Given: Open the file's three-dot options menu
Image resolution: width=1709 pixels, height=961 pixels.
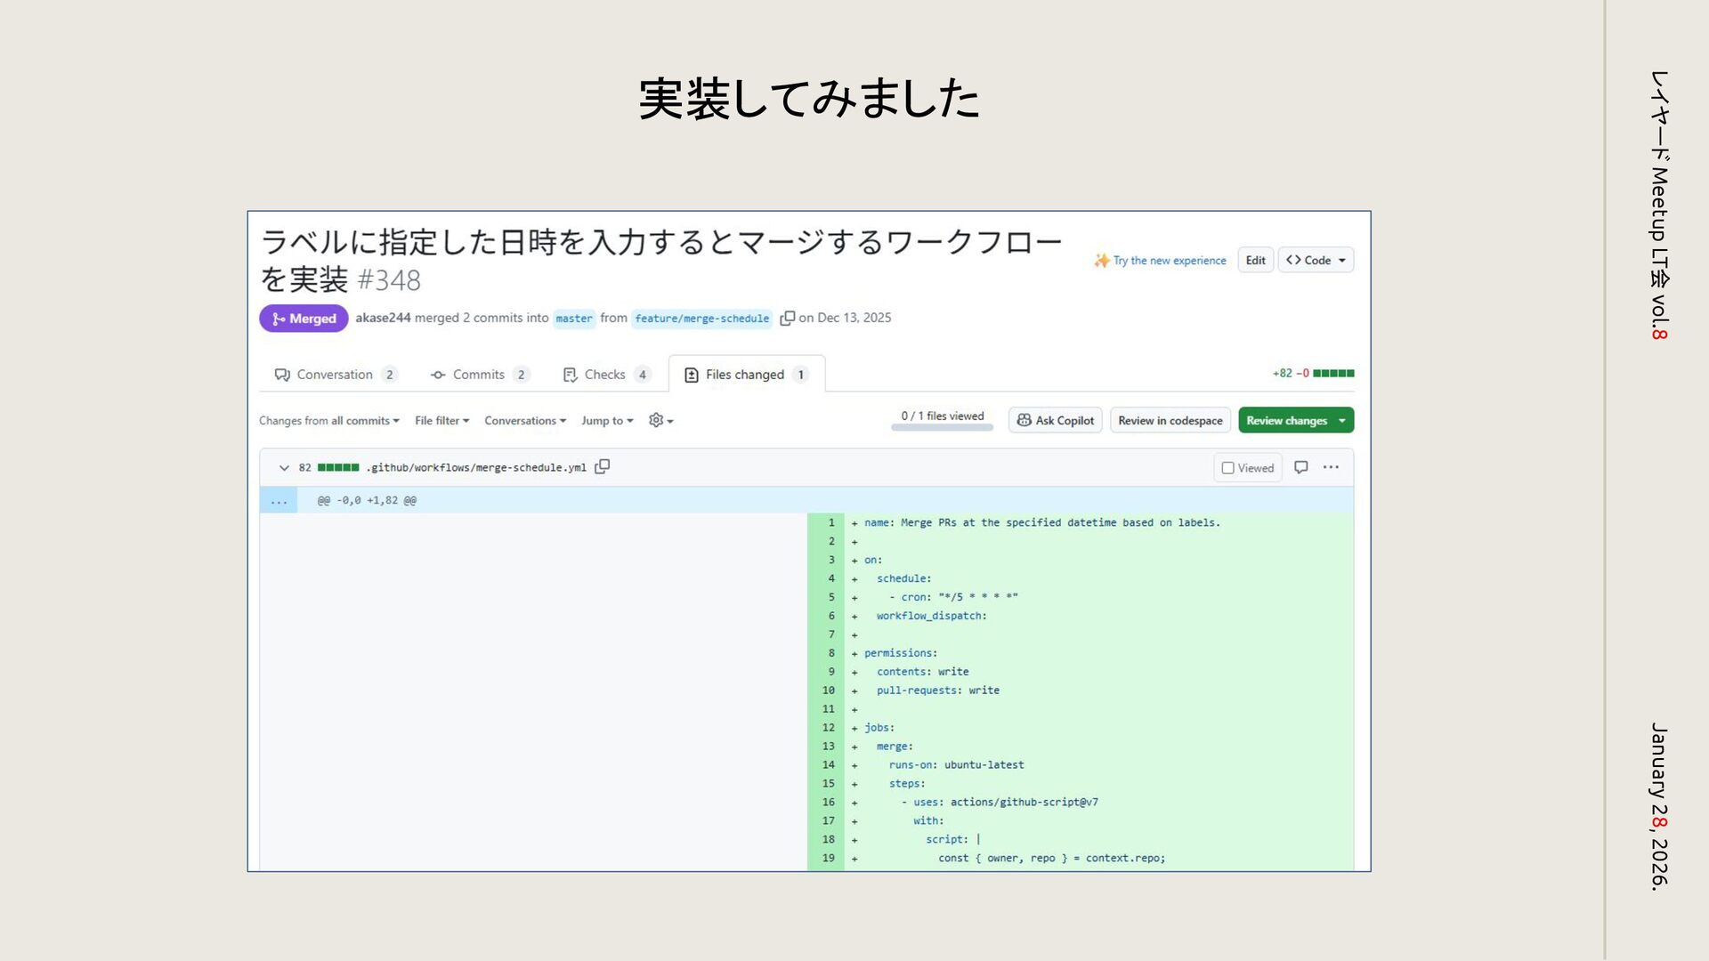Looking at the screenshot, I should click(1331, 467).
